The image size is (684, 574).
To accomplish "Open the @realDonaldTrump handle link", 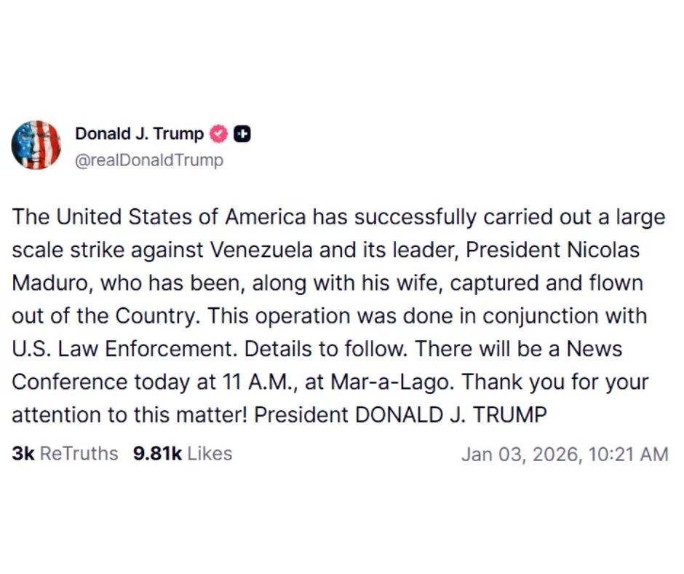I will (149, 160).
